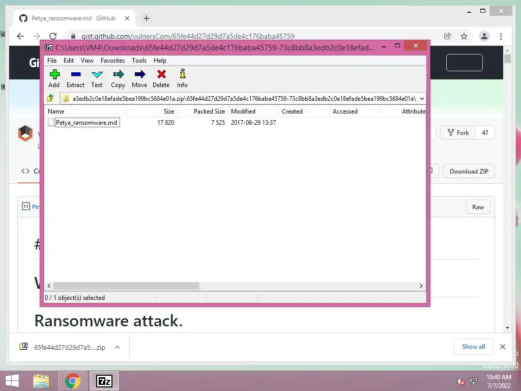Click the Download ZIP button
The image size is (521, 391).
pyautogui.click(x=469, y=171)
